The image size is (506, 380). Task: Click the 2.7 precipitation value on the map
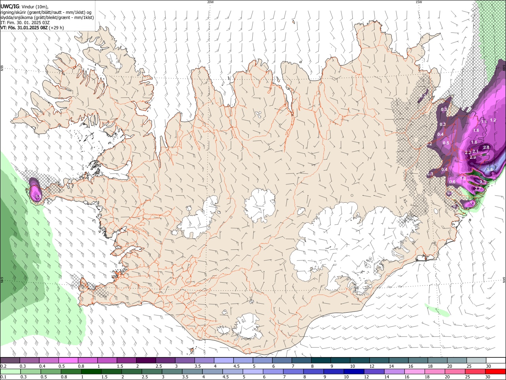[478, 189]
